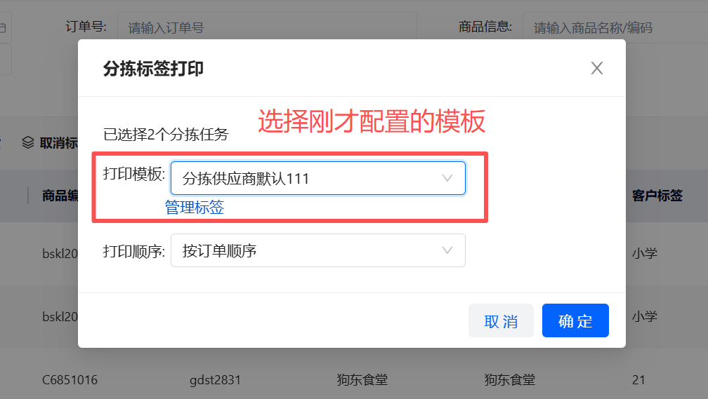
Task: Click the 小学 label in second row
Action: pyautogui.click(x=644, y=316)
